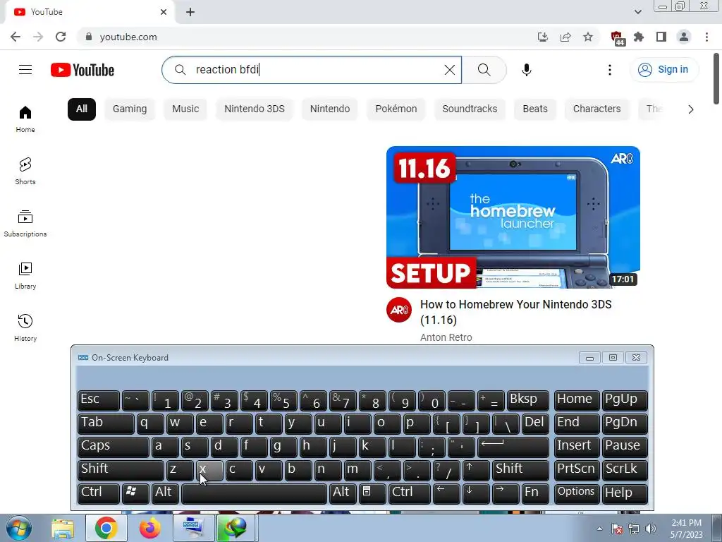722x542 pixels.
Task: Select the Music filter chip
Action: click(185, 109)
